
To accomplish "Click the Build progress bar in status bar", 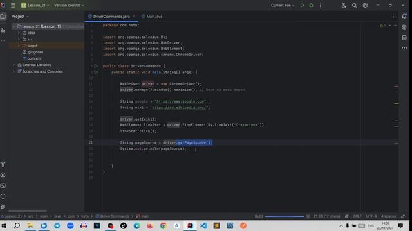I will click(x=285, y=216).
